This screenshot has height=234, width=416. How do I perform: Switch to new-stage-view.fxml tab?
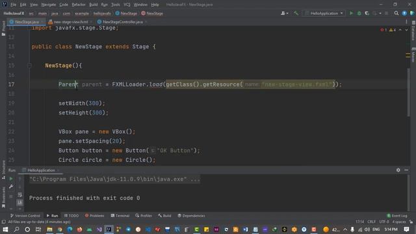tap(71, 21)
